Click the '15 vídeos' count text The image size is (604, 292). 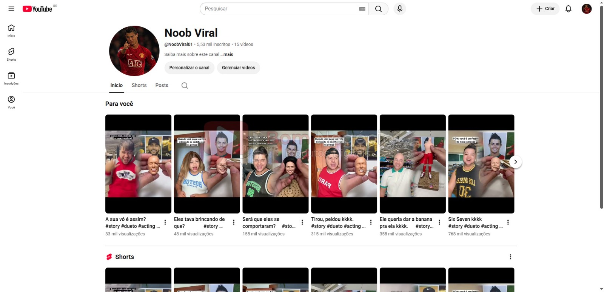[x=243, y=45]
